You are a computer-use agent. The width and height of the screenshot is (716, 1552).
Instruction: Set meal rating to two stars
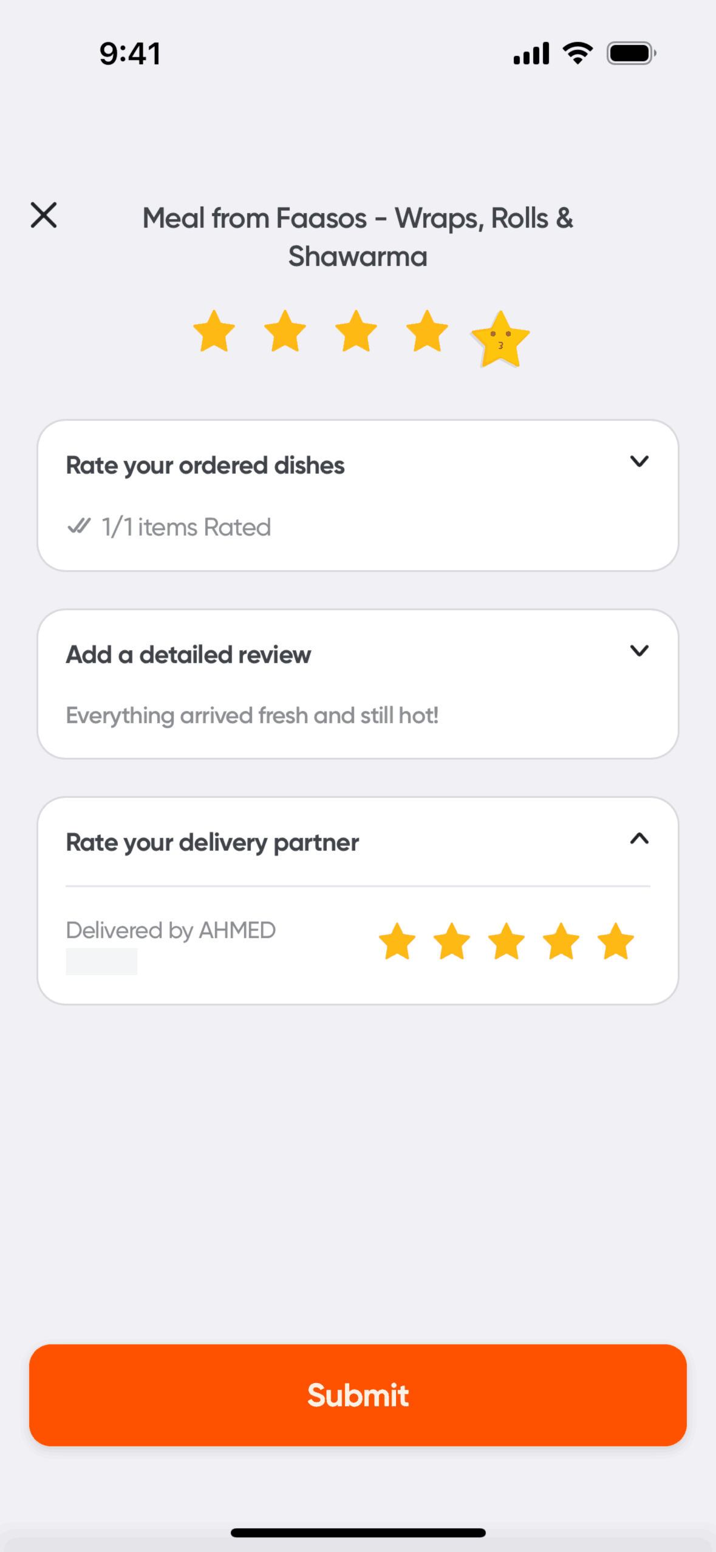pyautogui.click(x=285, y=332)
